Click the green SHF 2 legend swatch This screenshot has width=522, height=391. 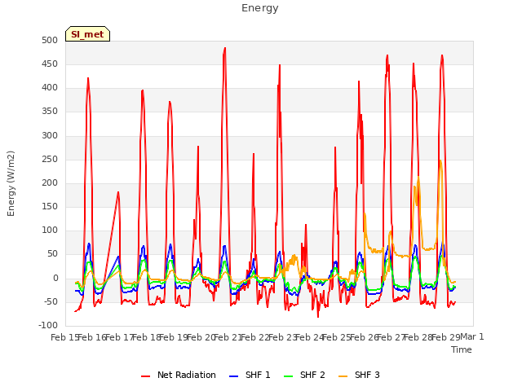tap(288, 376)
